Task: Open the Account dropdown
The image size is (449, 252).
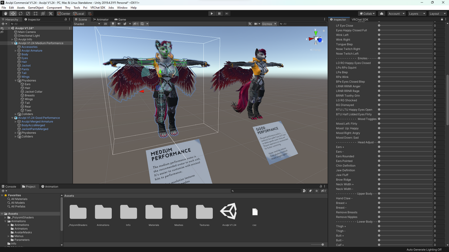Action: pyautogui.click(x=396, y=13)
